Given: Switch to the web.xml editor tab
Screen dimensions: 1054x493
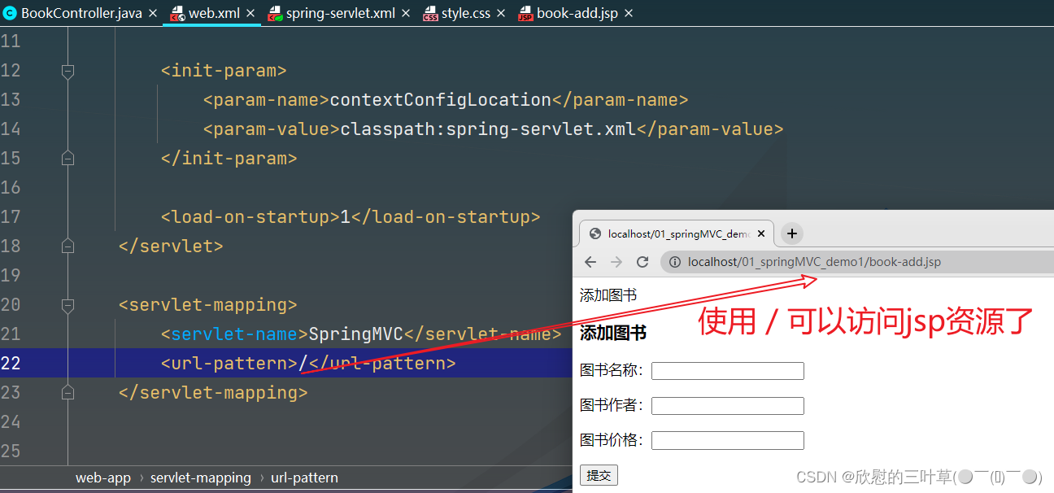Looking at the screenshot, I should [x=214, y=13].
